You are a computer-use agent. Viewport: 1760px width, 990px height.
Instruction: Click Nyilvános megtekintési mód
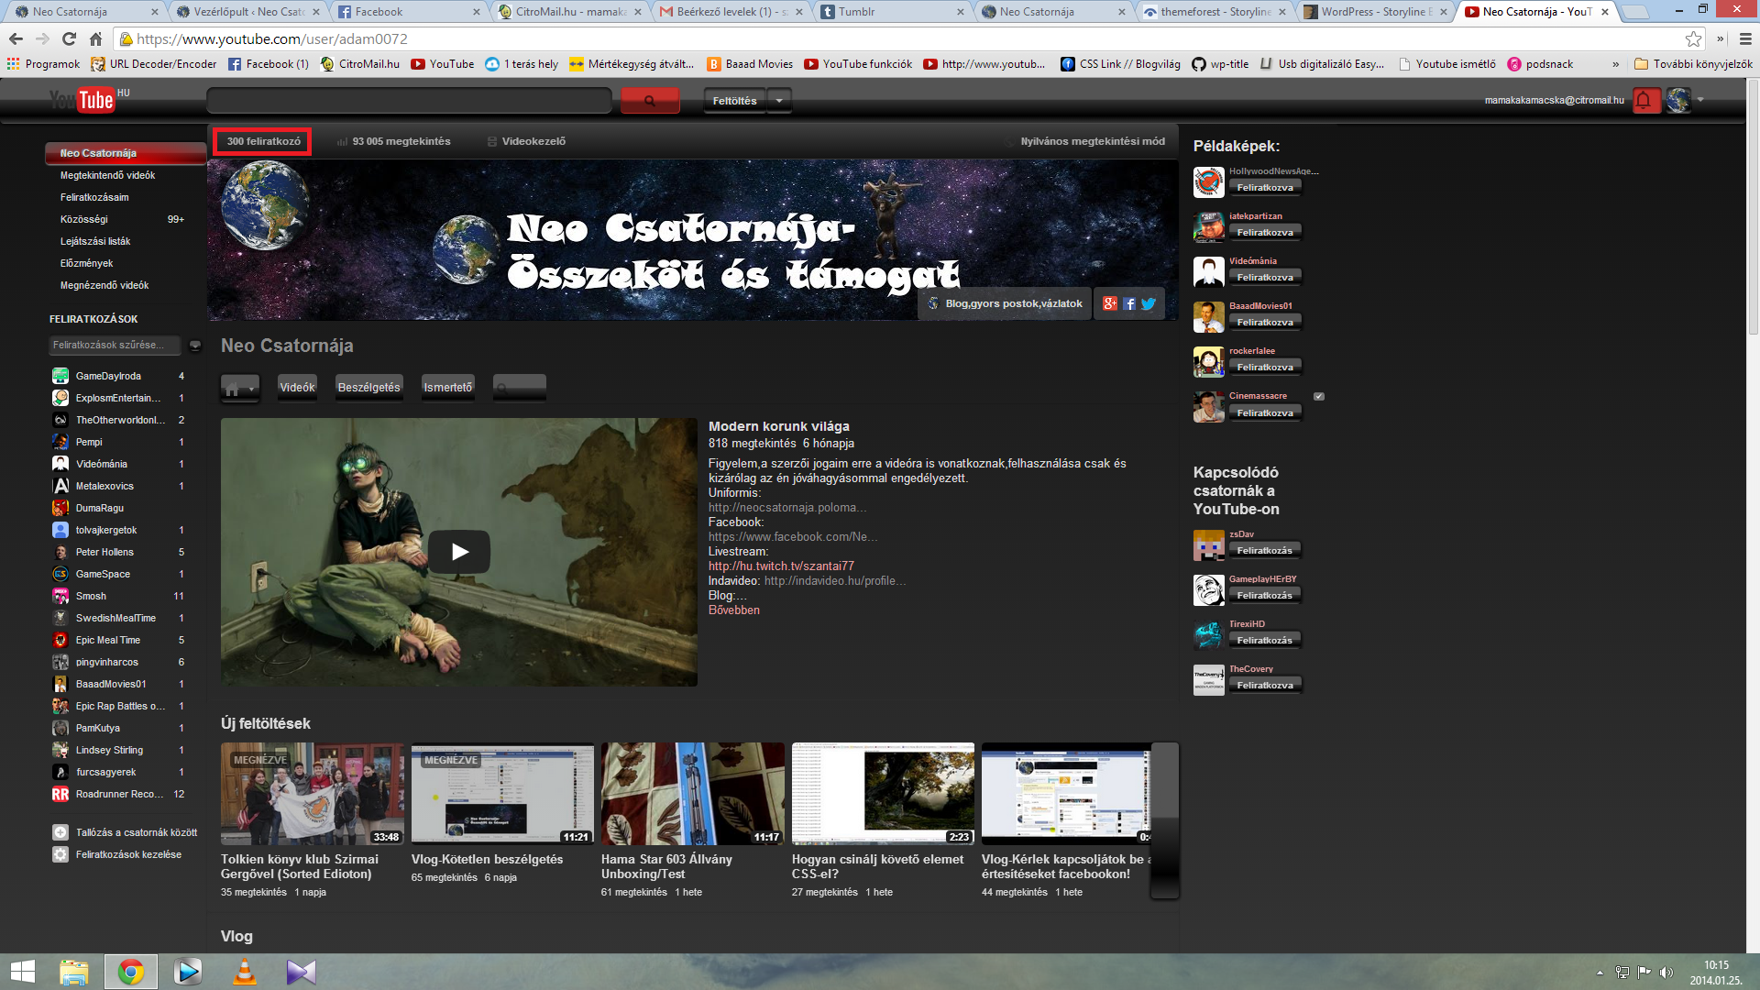tap(1093, 141)
